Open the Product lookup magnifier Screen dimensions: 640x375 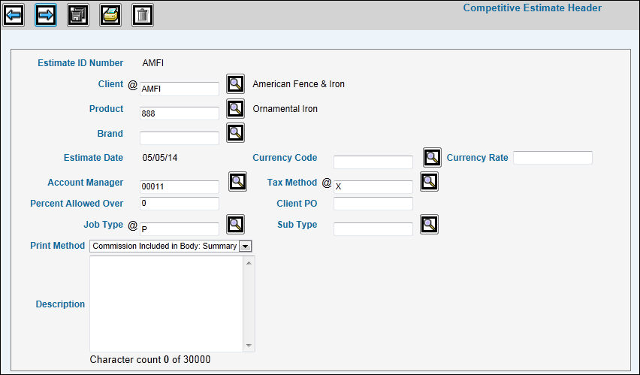pos(236,109)
